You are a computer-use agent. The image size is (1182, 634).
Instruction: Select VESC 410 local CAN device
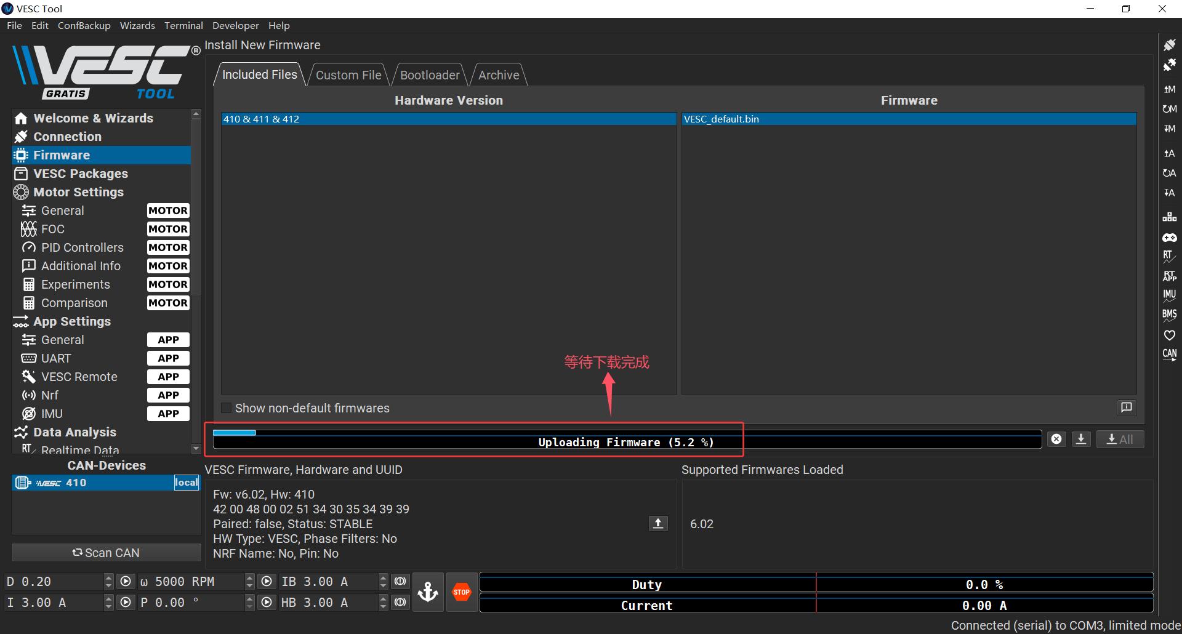point(106,483)
